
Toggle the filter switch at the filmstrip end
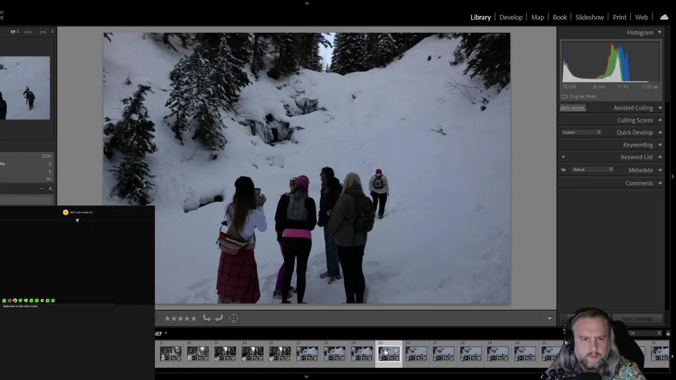(668, 334)
